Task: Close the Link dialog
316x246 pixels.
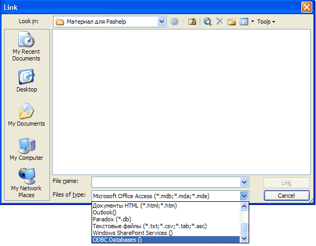Action: (x=307, y=7)
